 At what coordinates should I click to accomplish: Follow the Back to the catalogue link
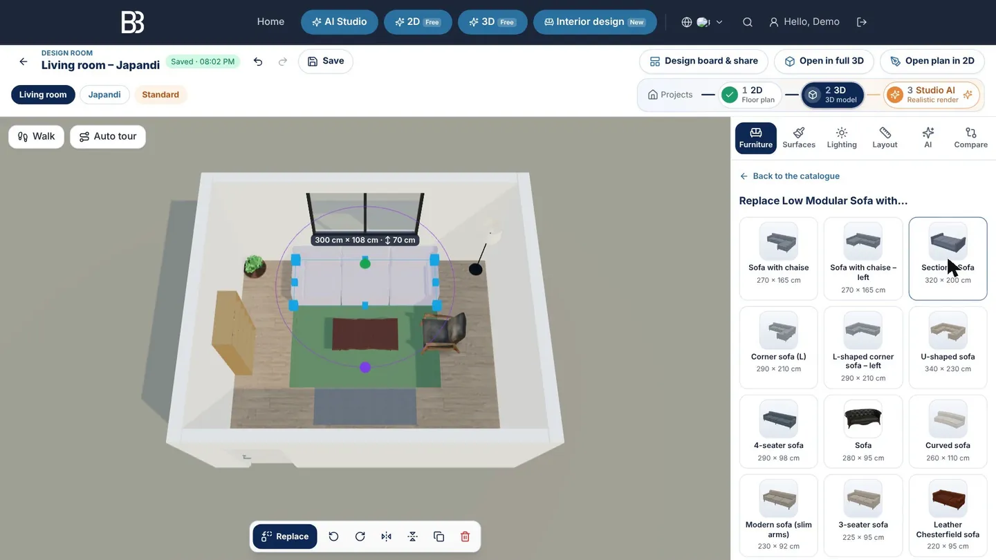pyautogui.click(x=789, y=176)
